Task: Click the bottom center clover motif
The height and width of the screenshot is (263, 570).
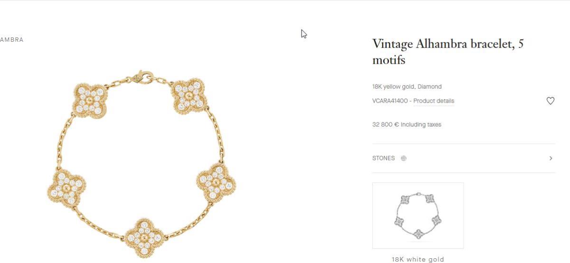Action: [x=144, y=237]
